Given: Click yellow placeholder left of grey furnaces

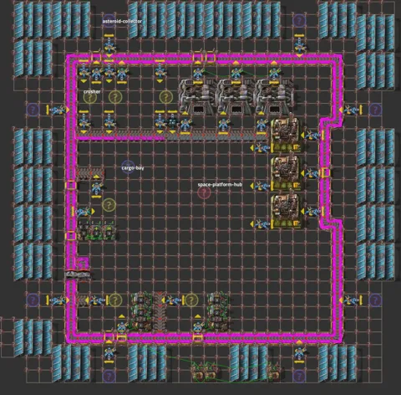Looking at the screenshot, I should 165,97.
